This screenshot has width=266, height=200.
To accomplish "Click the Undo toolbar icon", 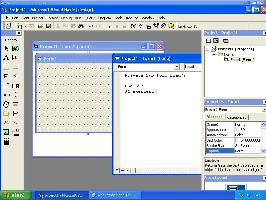I will pos(91,26).
